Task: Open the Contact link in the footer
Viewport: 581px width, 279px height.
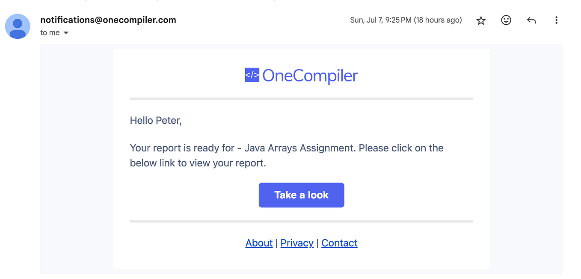Action: 339,243
